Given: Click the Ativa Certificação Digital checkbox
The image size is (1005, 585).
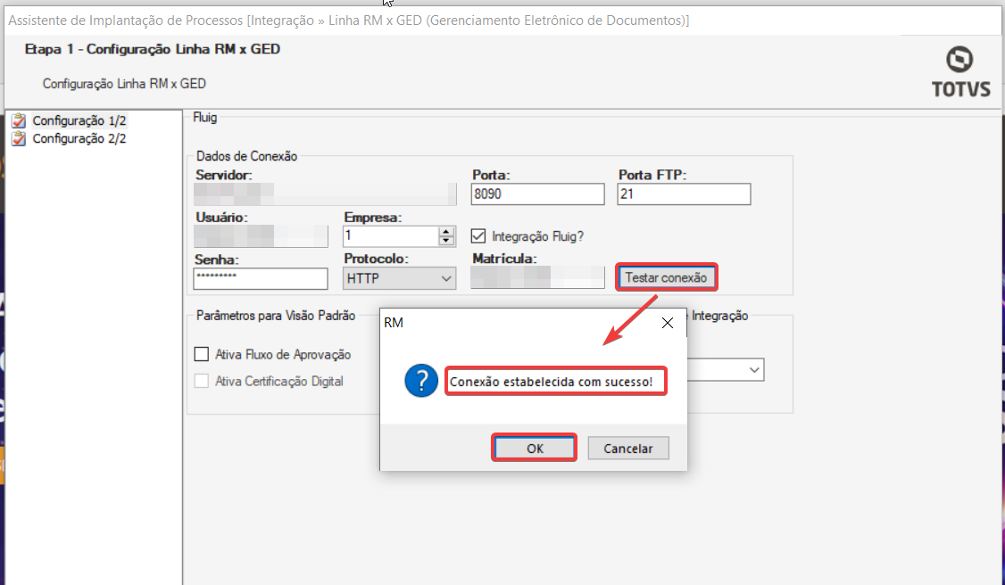Looking at the screenshot, I should pos(201,381).
